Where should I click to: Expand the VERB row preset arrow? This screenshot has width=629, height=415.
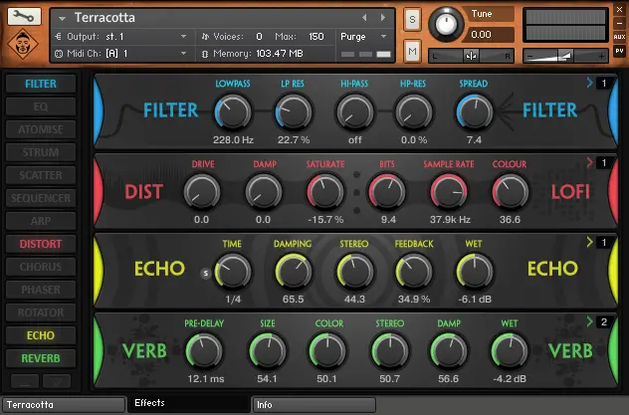click(589, 321)
